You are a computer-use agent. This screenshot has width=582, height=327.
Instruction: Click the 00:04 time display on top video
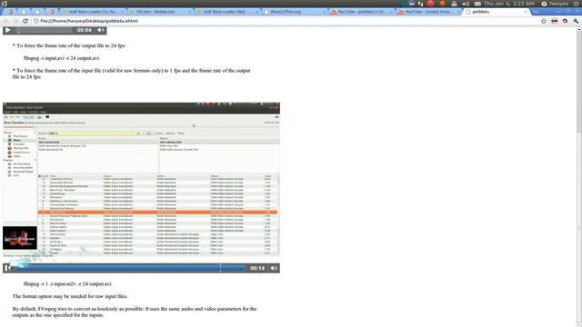coord(85,30)
